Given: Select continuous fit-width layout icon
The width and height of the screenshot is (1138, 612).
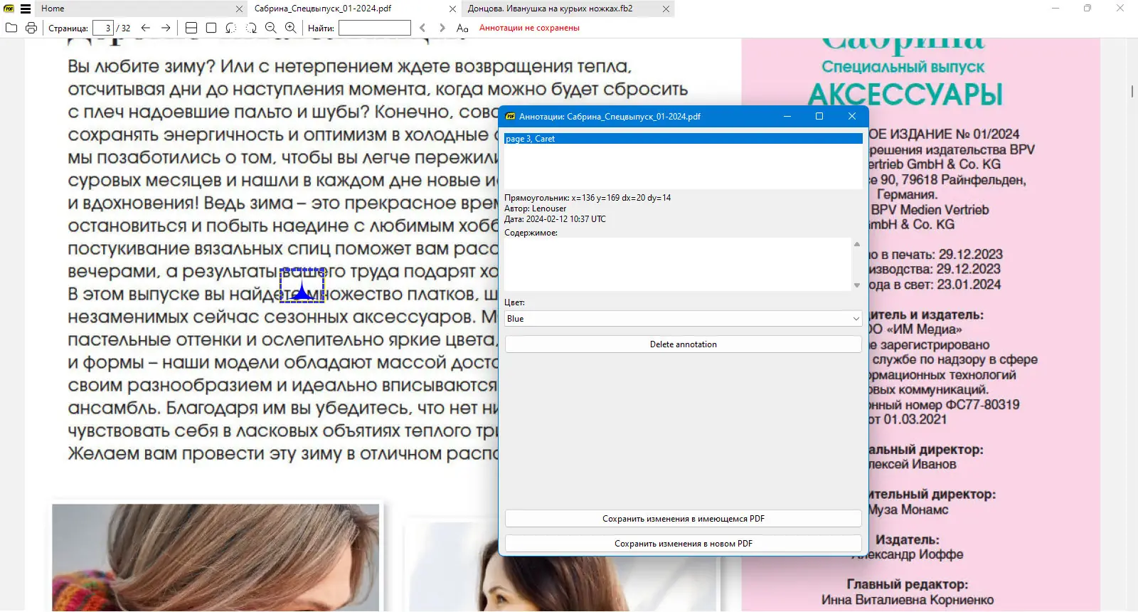Looking at the screenshot, I should (x=191, y=28).
